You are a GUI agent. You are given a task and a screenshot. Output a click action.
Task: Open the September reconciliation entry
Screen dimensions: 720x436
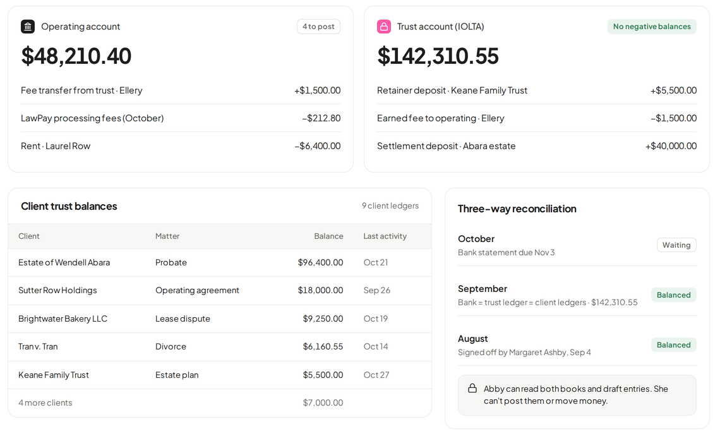(x=577, y=295)
